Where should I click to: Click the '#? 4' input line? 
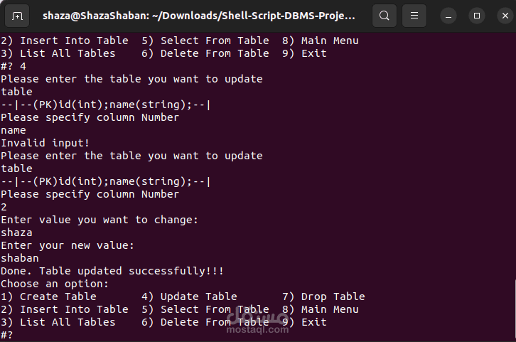pos(14,66)
